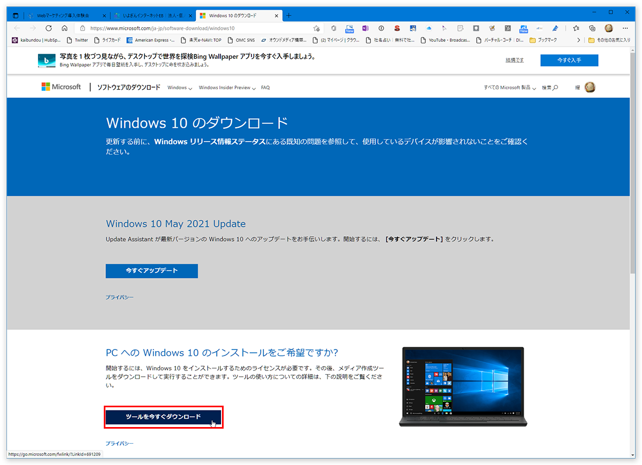Click 今すぐ入手 button in banner
The image size is (642, 465).
pyautogui.click(x=569, y=60)
